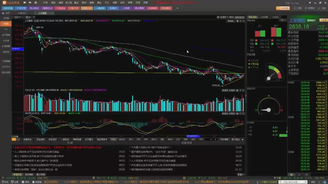Image resolution: width=328 pixels, height=184 pixels.
Task: Click the back arrow navigation icon
Action: (x=25, y=3)
